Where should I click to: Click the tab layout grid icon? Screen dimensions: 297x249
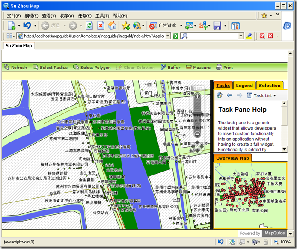9,36
